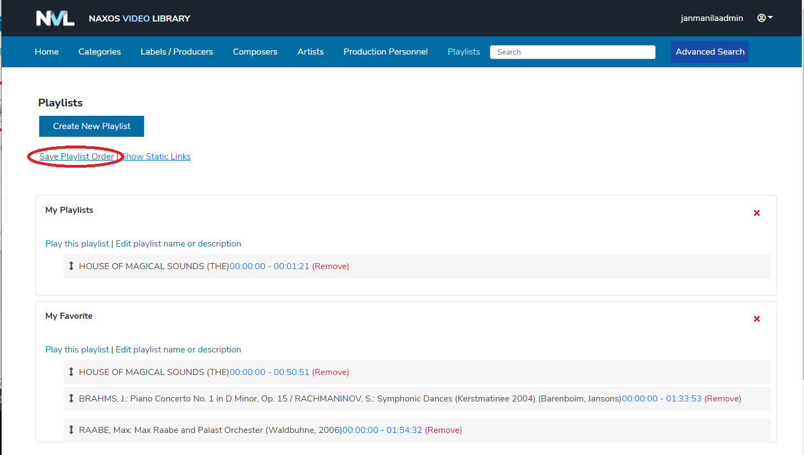The image size is (804, 455).
Task: Edit playlist name or description for My Playlists
Action: [x=178, y=244]
